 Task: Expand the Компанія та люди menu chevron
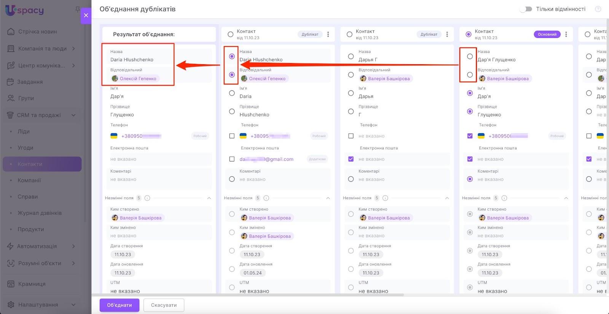point(73,49)
